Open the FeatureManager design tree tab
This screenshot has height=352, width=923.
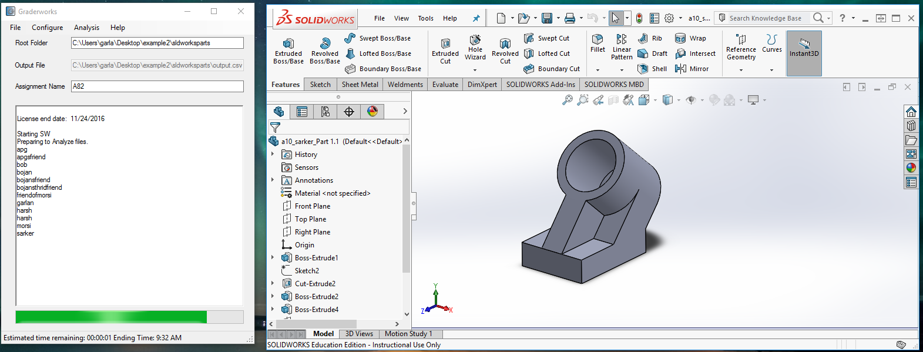tap(278, 112)
